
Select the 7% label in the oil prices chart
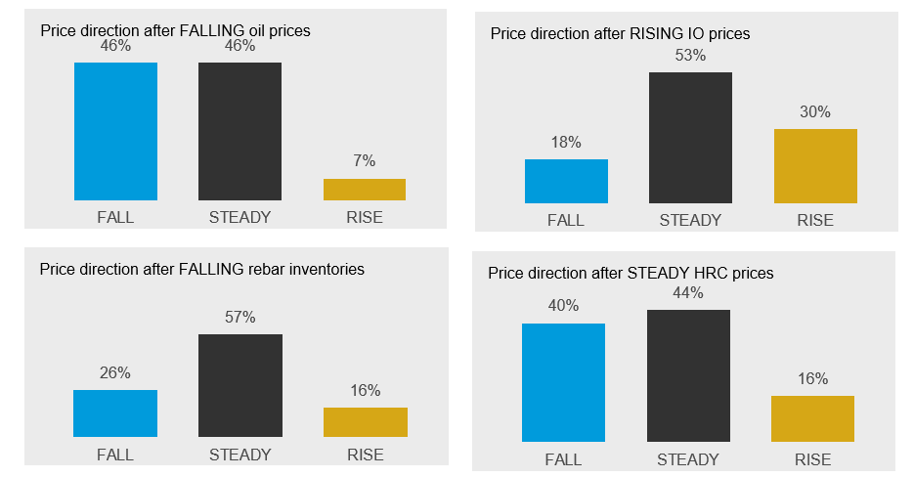tap(364, 161)
